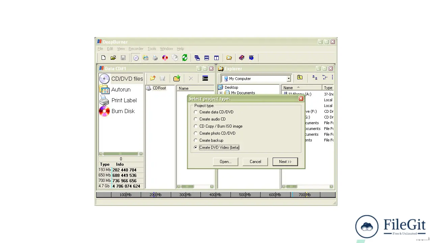Click the small icons view button in Explorer

point(315,78)
